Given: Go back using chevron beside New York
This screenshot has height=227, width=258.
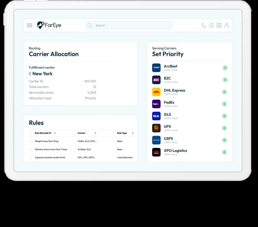Looking at the screenshot, I should 30,74.
